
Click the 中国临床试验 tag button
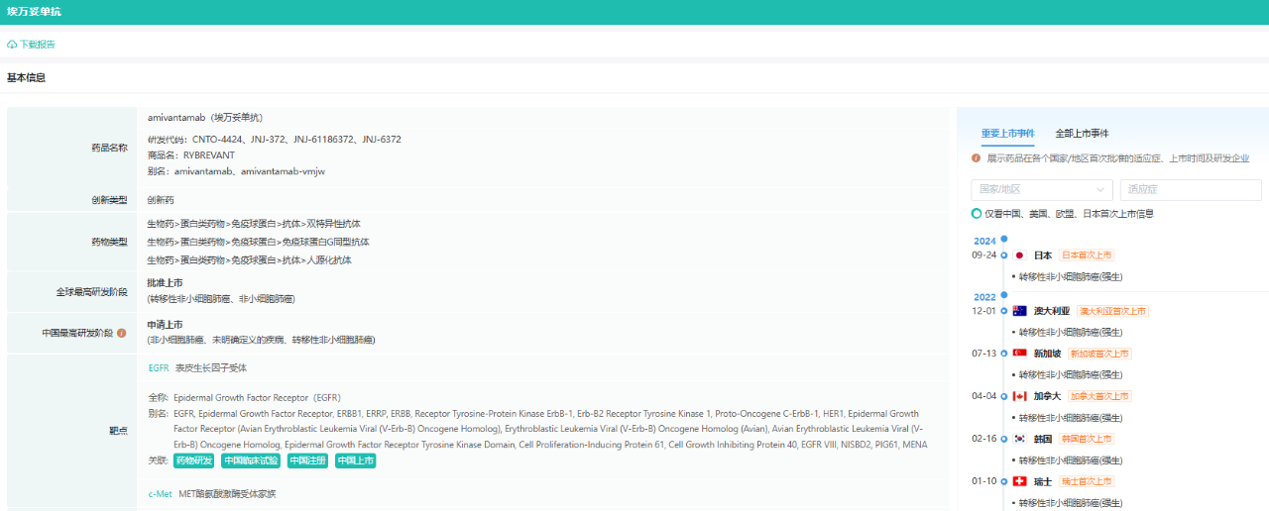251,460
